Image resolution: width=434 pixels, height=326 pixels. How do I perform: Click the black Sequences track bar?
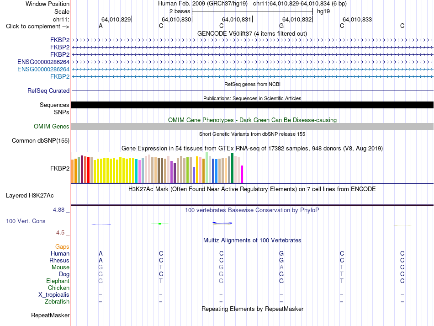[x=252, y=105]
